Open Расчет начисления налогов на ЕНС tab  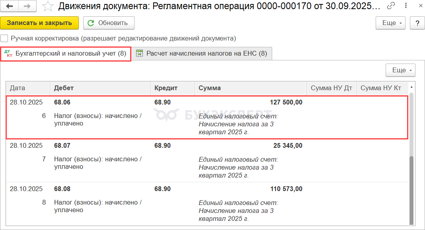(202, 54)
